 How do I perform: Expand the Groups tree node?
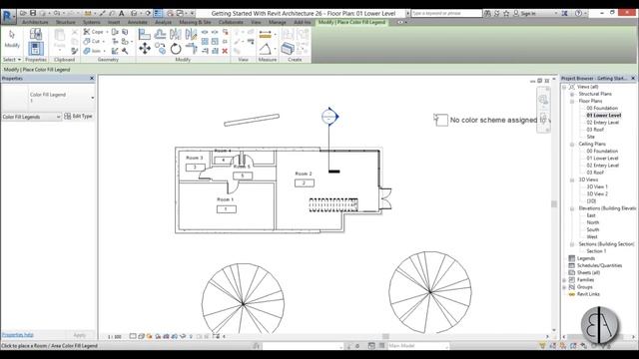[564, 287]
